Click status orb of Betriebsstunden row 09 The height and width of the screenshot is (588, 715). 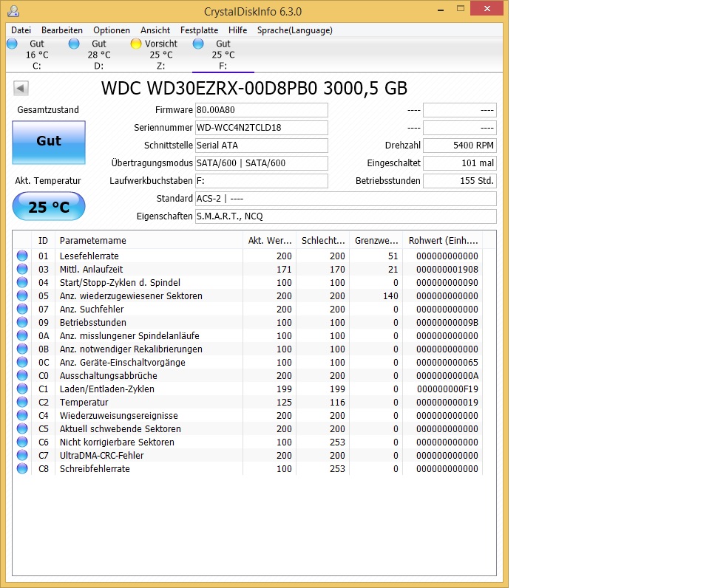point(22,322)
